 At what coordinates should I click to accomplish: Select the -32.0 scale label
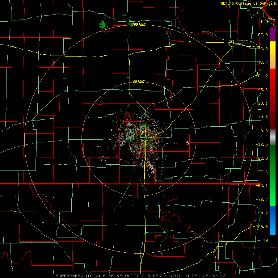click(262, 158)
